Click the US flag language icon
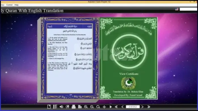Image resolution: width=198 pixels, height=111 pixels. pyautogui.click(x=177, y=9)
